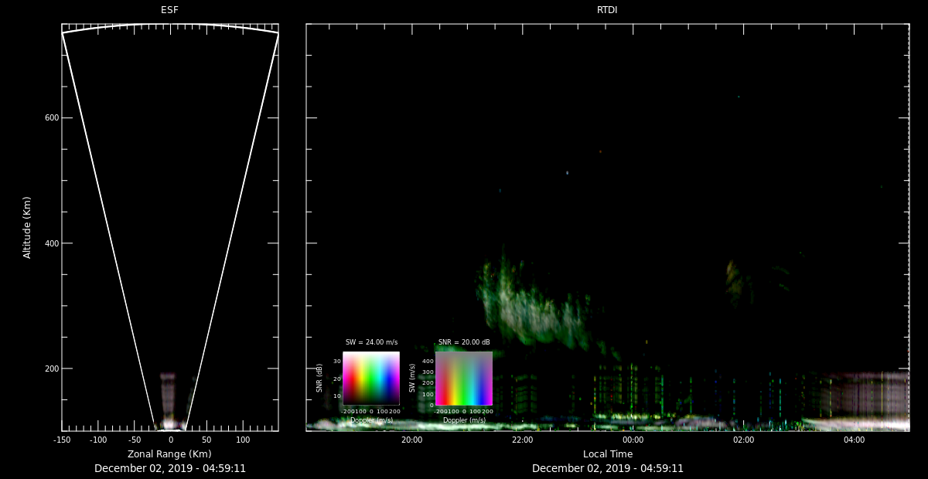Image resolution: width=928 pixels, height=479 pixels.
Task: Click the 02:00 local time tick label
Action: (x=744, y=440)
